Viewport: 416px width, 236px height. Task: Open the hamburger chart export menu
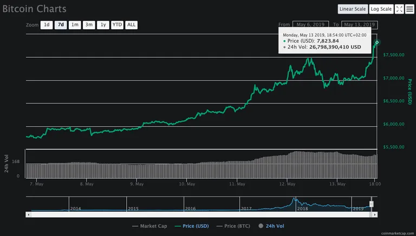click(x=409, y=9)
